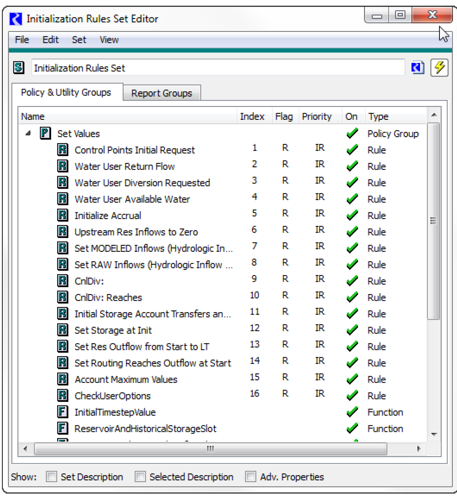Viewport: 457px width, 498px height.
Task: Click the F icon for InitialTimestepValue
Action: (63, 412)
